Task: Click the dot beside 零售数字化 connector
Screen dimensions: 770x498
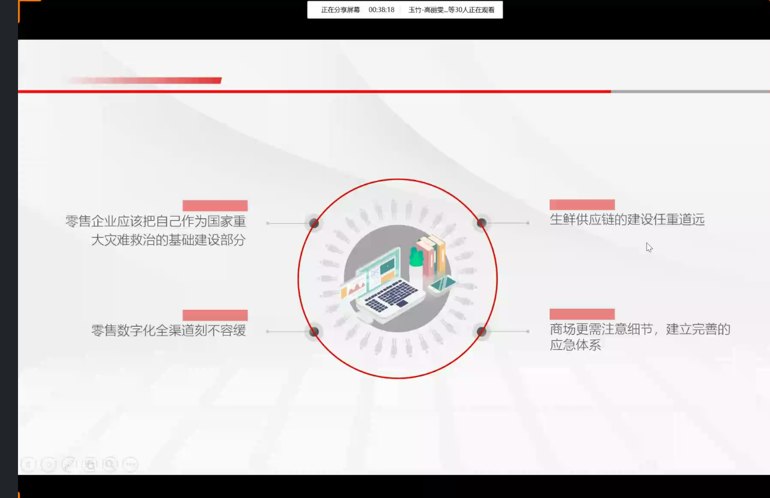Action: coord(314,331)
